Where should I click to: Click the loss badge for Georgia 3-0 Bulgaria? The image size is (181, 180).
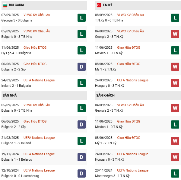coord(81,18)
